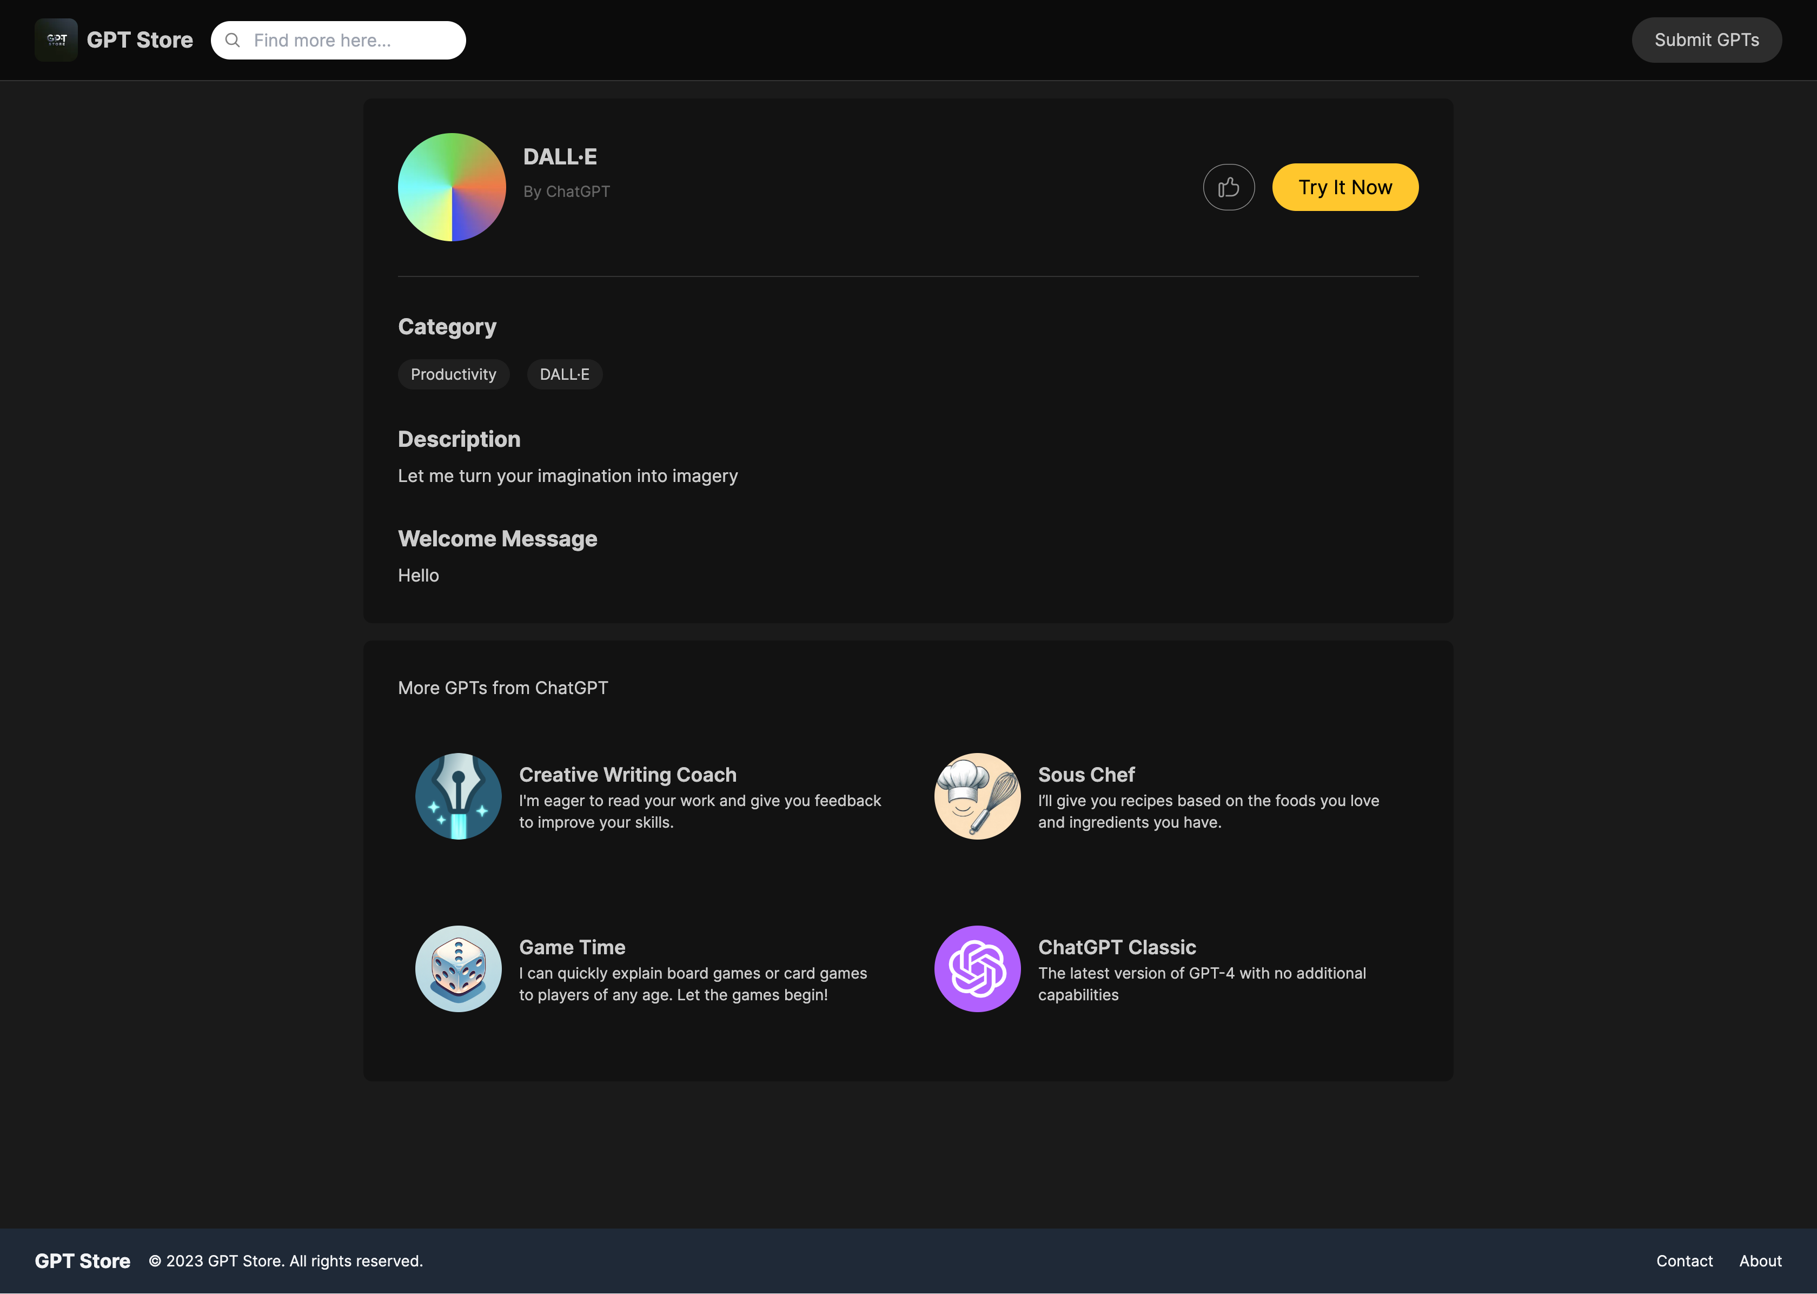Open the Creative Writing Coach pen icon

pos(458,796)
